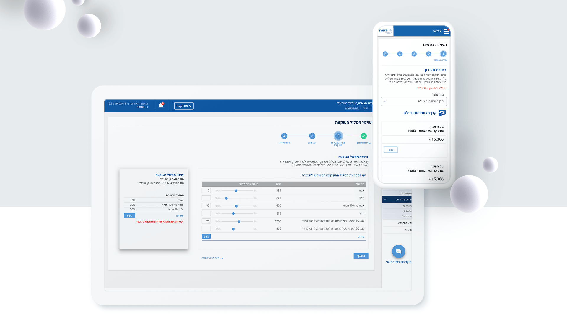
Task: Select step 1 circle on phone stepper
Action: tap(443, 54)
